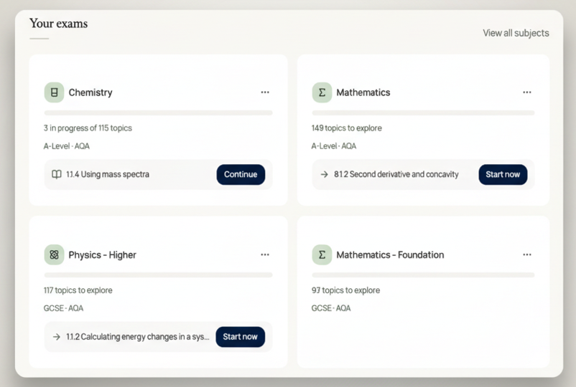The width and height of the screenshot is (576, 387).
Task: Select '1.1.2 Calculating energy changes in a sys...' text
Action: pyautogui.click(x=138, y=337)
